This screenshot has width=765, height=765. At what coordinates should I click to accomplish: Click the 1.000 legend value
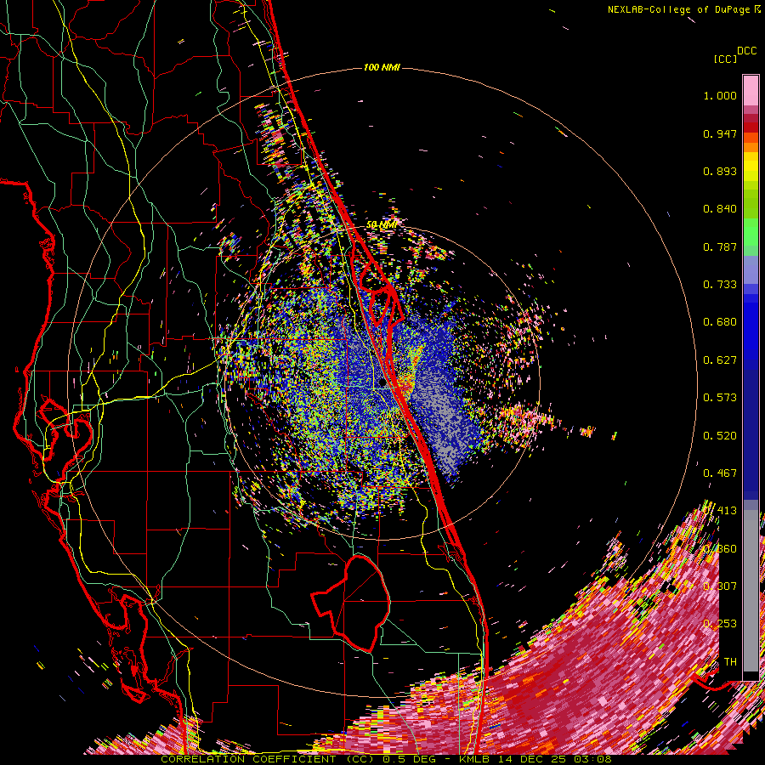(x=720, y=95)
